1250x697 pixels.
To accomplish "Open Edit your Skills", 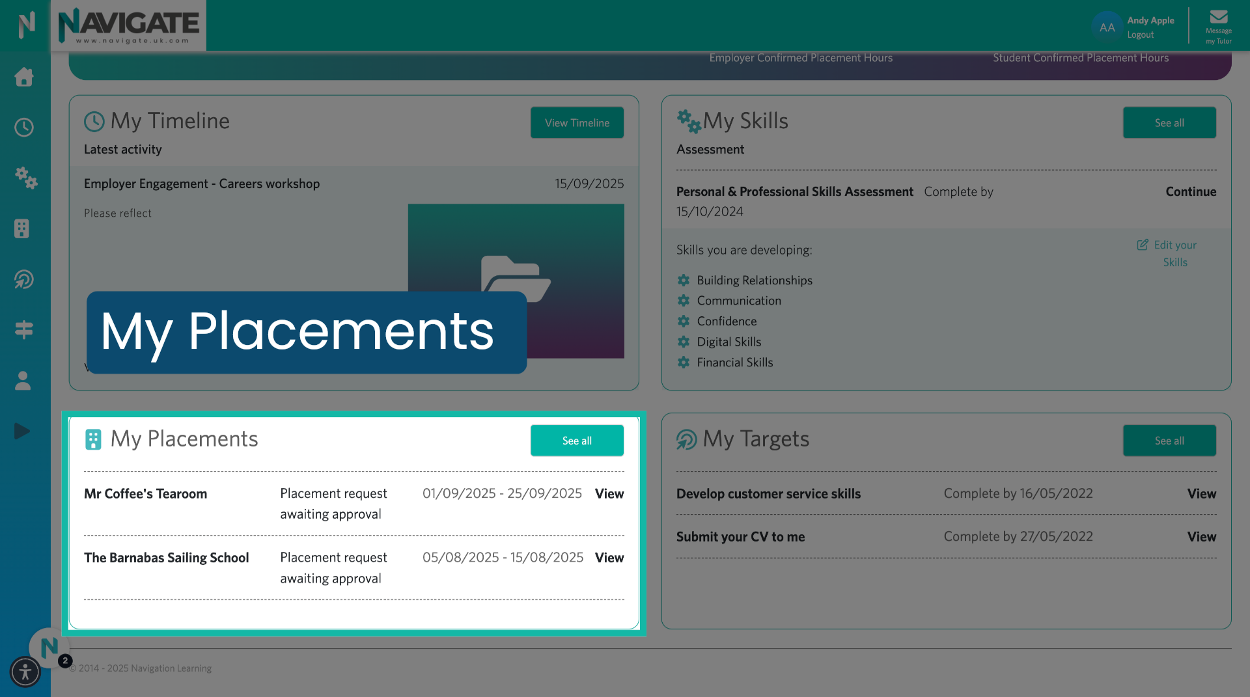I will 1174,253.
